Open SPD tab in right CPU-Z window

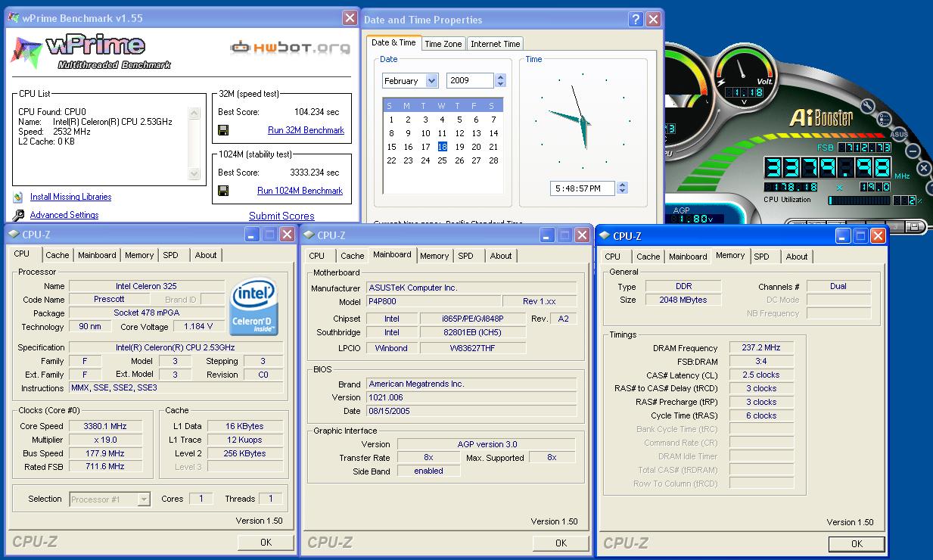(762, 257)
